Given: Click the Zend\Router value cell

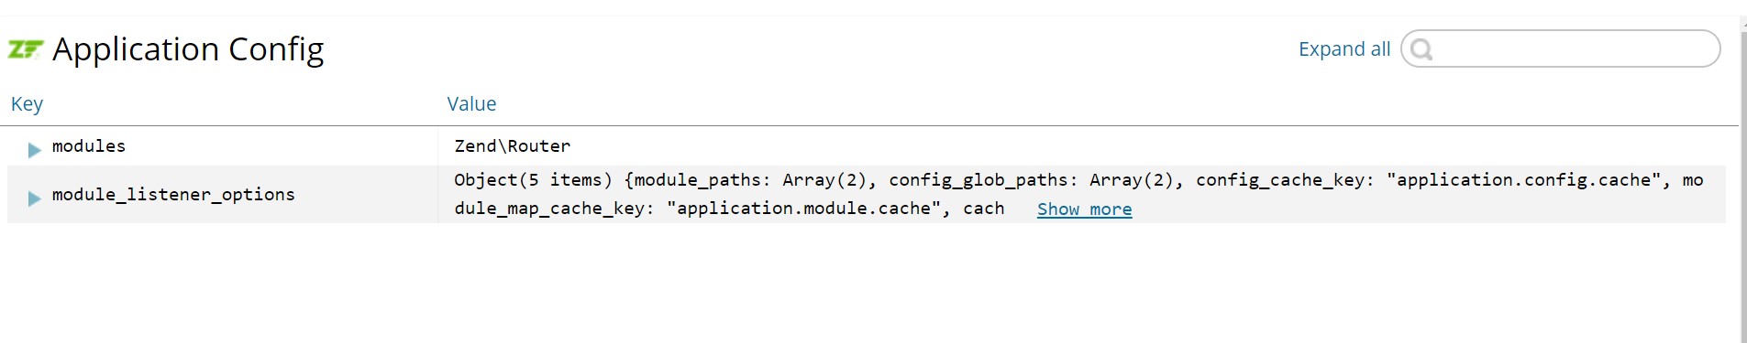Looking at the screenshot, I should 513,146.
